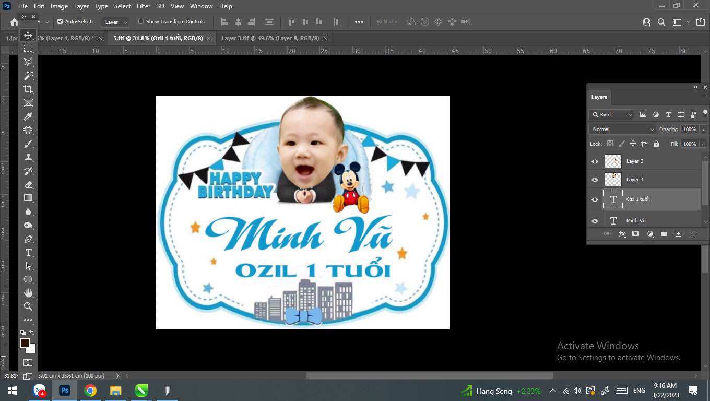The width and height of the screenshot is (710, 401).
Task: Select the Blur tool
Action: pos(28,211)
